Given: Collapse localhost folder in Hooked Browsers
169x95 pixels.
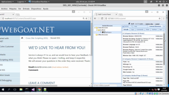Looking at the screenshot, I should tap(97, 30).
